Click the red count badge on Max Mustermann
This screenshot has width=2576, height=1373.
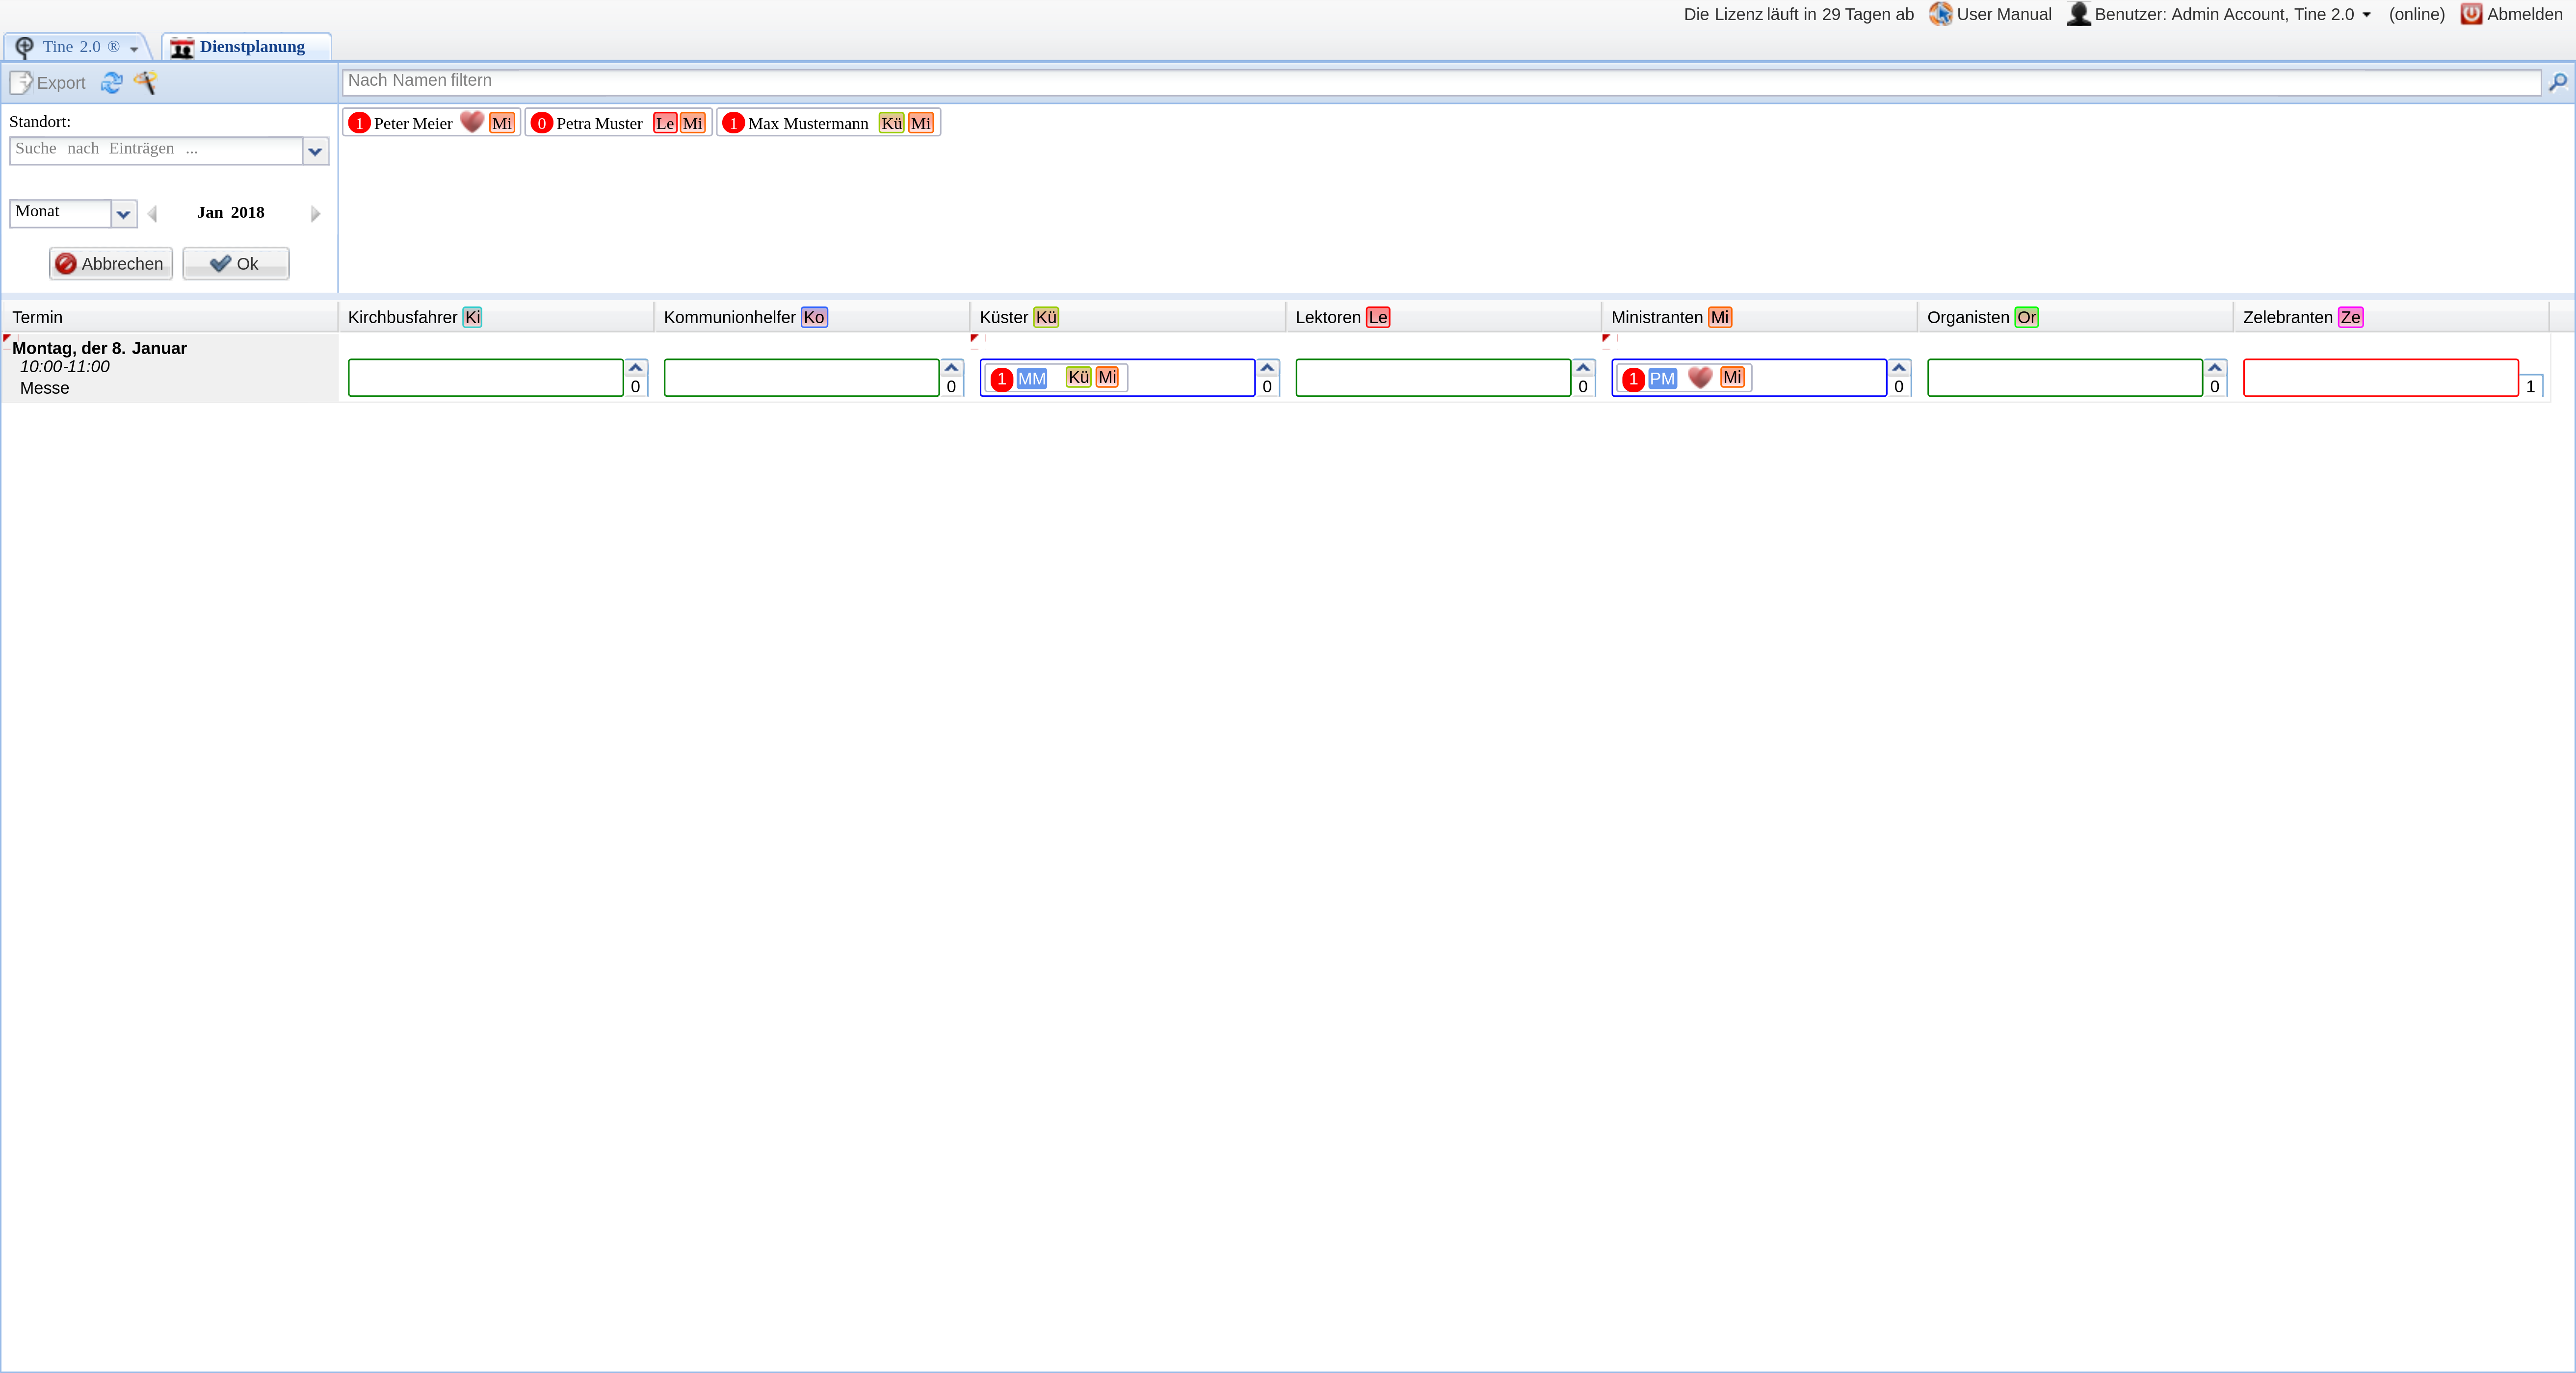733,123
